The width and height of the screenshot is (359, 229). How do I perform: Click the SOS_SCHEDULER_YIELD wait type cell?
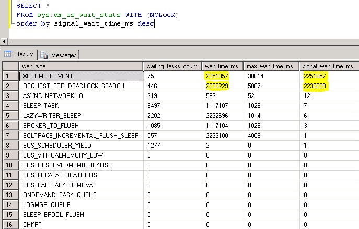click(x=80, y=146)
